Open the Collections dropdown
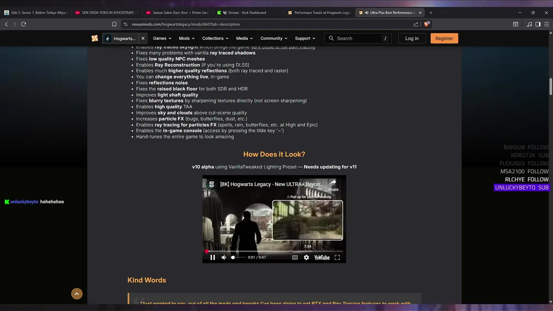Viewport: 553px width, 311px height. pos(215,38)
